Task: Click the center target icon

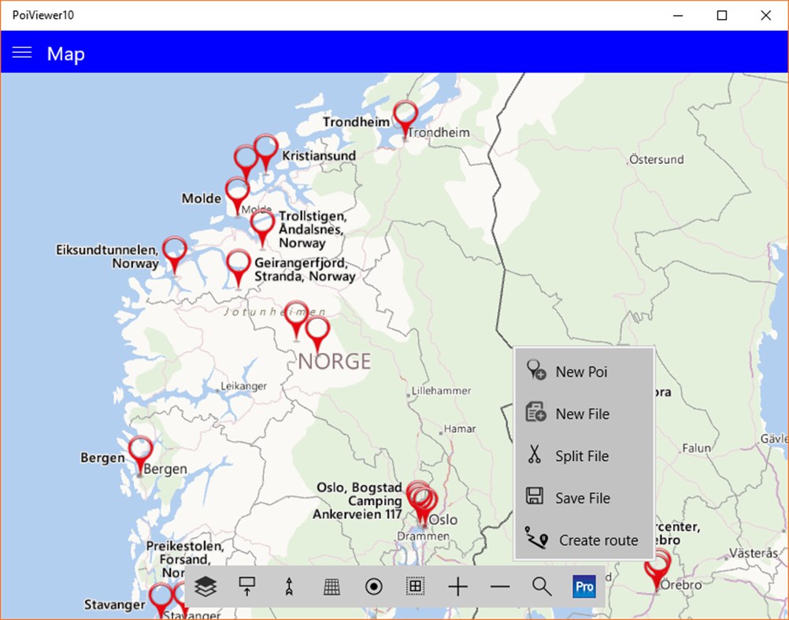Action: (x=373, y=586)
